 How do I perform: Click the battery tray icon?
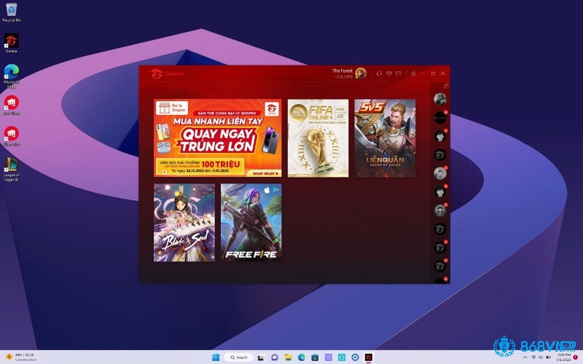[x=548, y=357]
